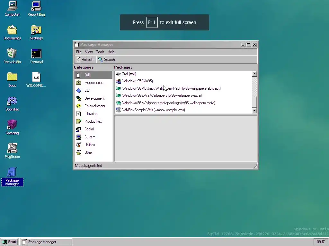The height and width of the screenshot is (246, 329).
Task: Minimize the Package Manager window
Action: 243,45
